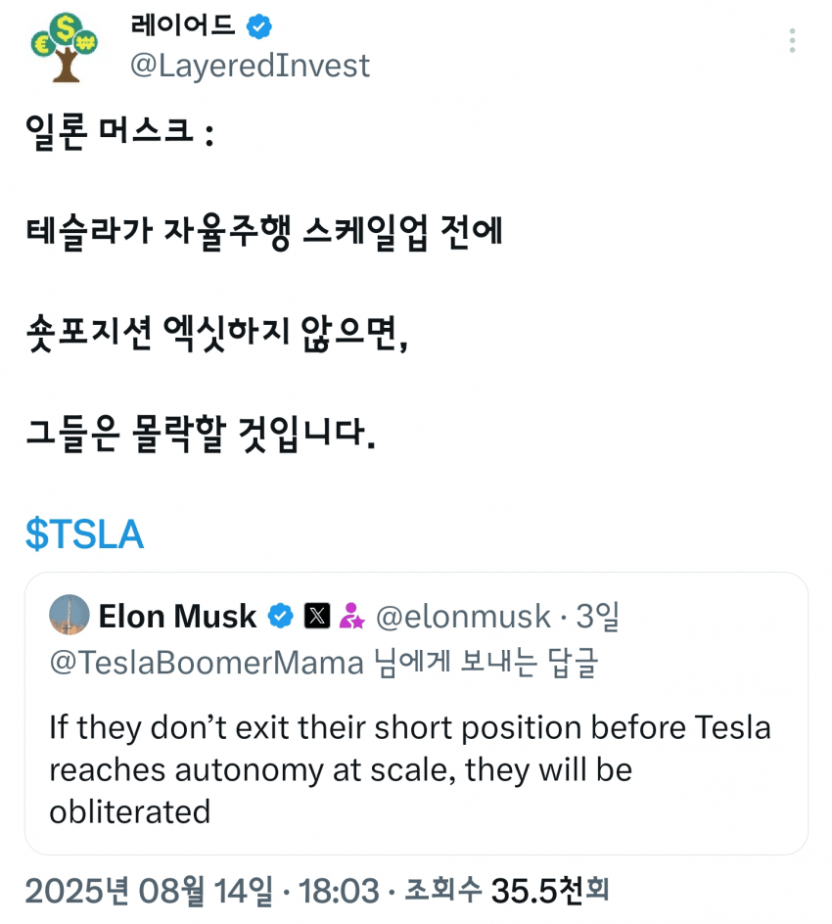Open quoted post text about short position
Screen dimensions: 832x924
(x=409, y=769)
